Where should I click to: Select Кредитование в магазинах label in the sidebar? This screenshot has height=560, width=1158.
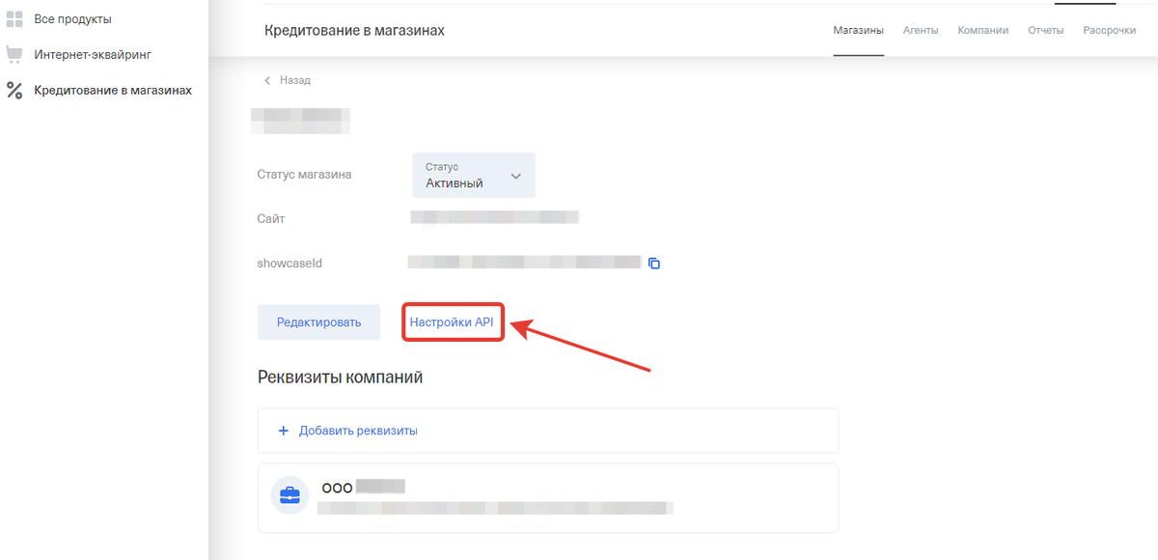[x=113, y=91]
